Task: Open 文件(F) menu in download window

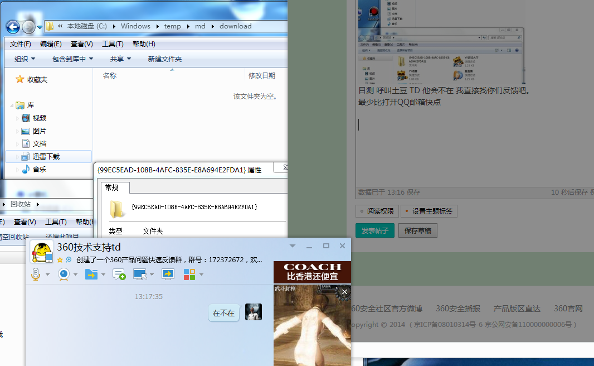Action: point(20,44)
